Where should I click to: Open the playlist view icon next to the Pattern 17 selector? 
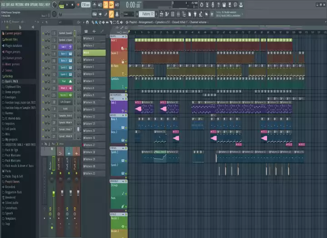tap(161, 14)
